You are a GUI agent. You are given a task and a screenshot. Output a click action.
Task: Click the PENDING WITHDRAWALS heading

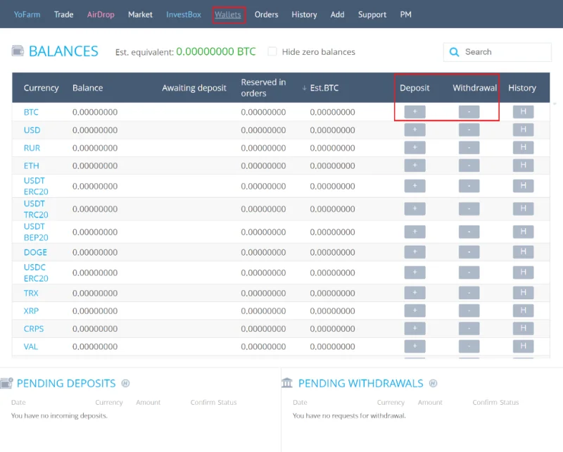361,384
